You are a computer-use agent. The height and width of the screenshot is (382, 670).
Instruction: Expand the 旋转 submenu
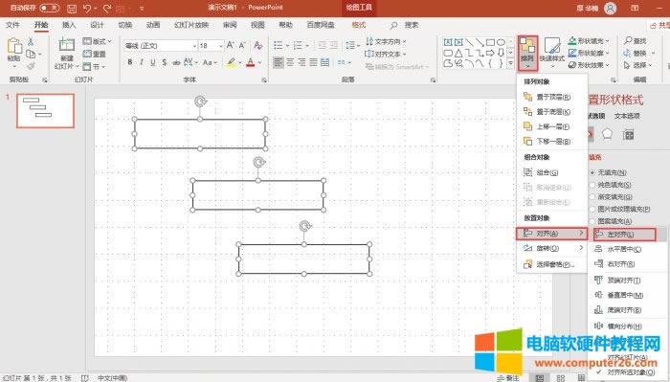pyautogui.click(x=552, y=248)
